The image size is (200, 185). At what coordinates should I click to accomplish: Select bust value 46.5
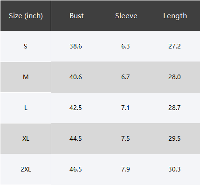pos(76,169)
